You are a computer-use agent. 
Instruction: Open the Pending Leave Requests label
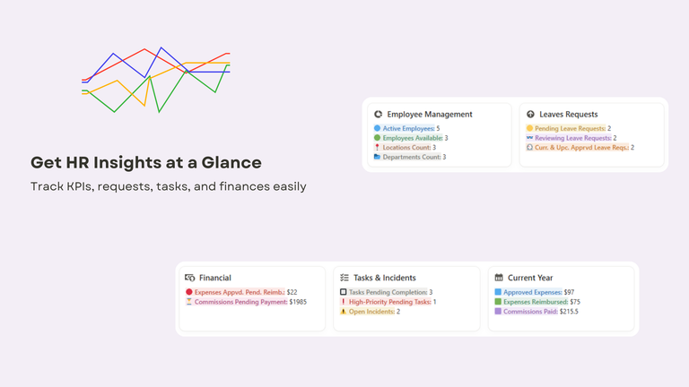pyautogui.click(x=571, y=129)
